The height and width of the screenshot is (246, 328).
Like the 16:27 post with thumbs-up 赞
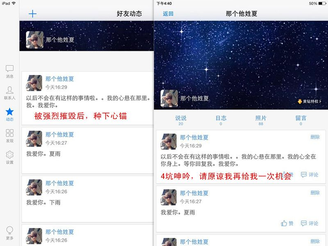[287, 223]
